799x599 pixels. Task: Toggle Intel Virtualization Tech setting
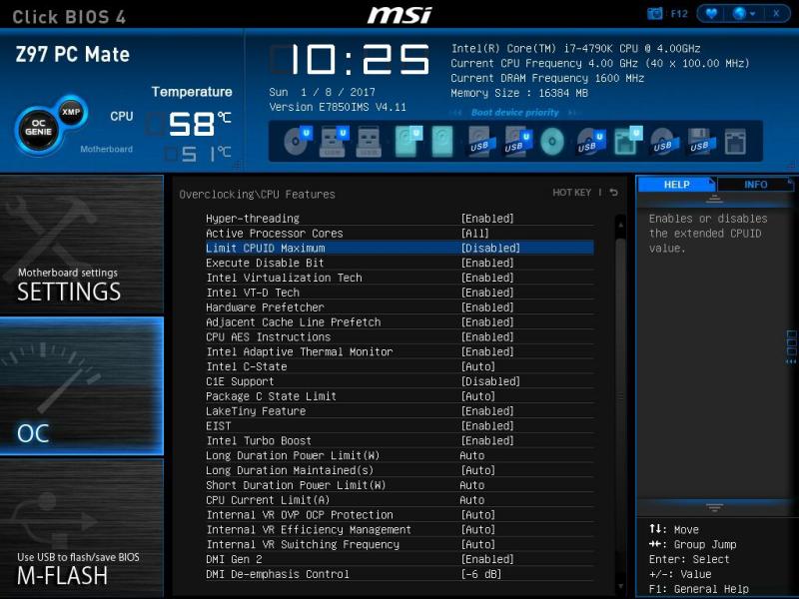[399, 278]
